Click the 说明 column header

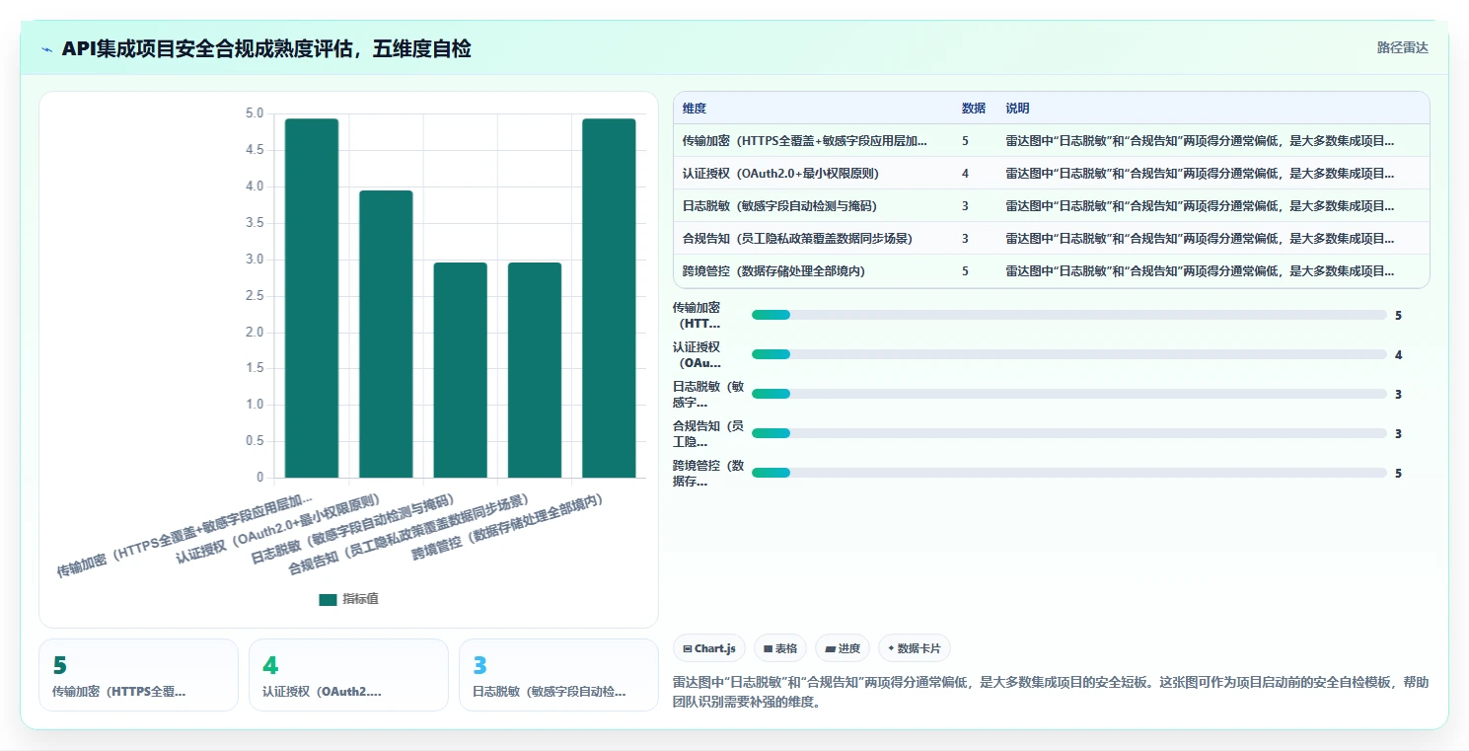1017,109
